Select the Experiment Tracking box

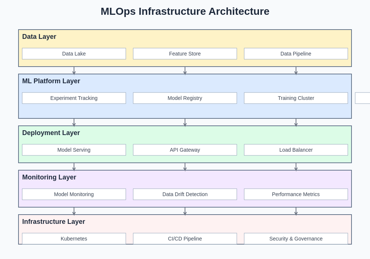pyautogui.click(x=74, y=98)
